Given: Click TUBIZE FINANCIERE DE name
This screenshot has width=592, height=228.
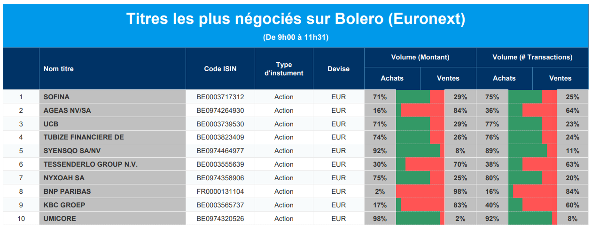Looking at the screenshot, I should (84, 137).
